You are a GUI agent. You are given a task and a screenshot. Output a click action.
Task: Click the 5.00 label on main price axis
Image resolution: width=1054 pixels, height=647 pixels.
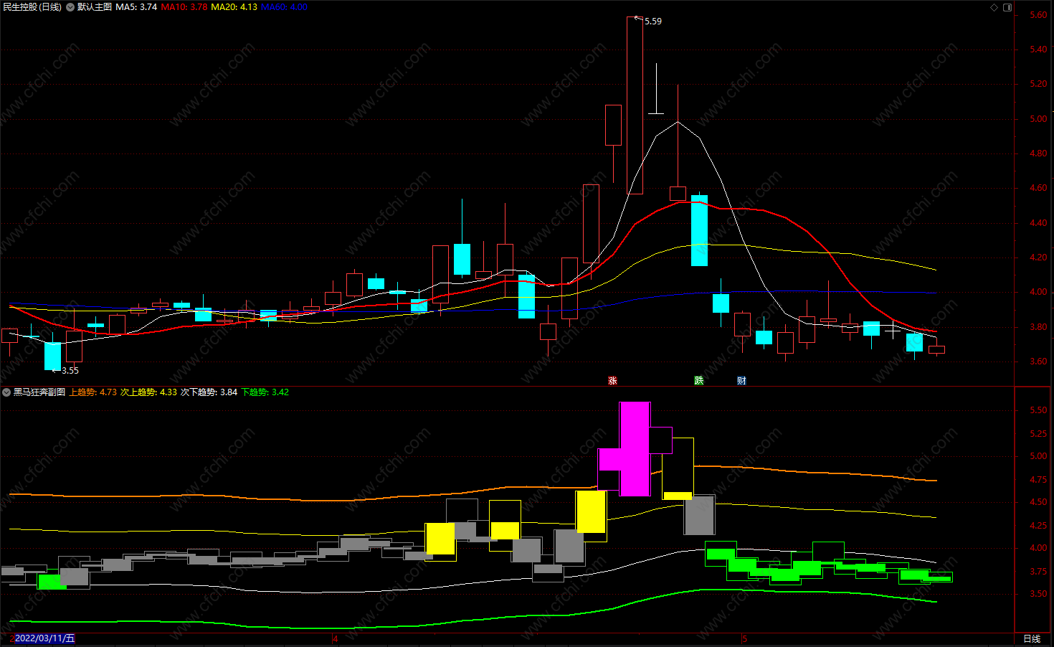(x=1038, y=119)
